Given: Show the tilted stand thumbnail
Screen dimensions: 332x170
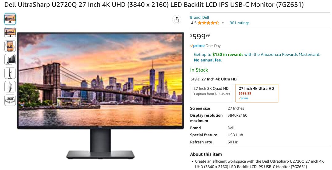Looking at the screenshot, I should 10,87.
